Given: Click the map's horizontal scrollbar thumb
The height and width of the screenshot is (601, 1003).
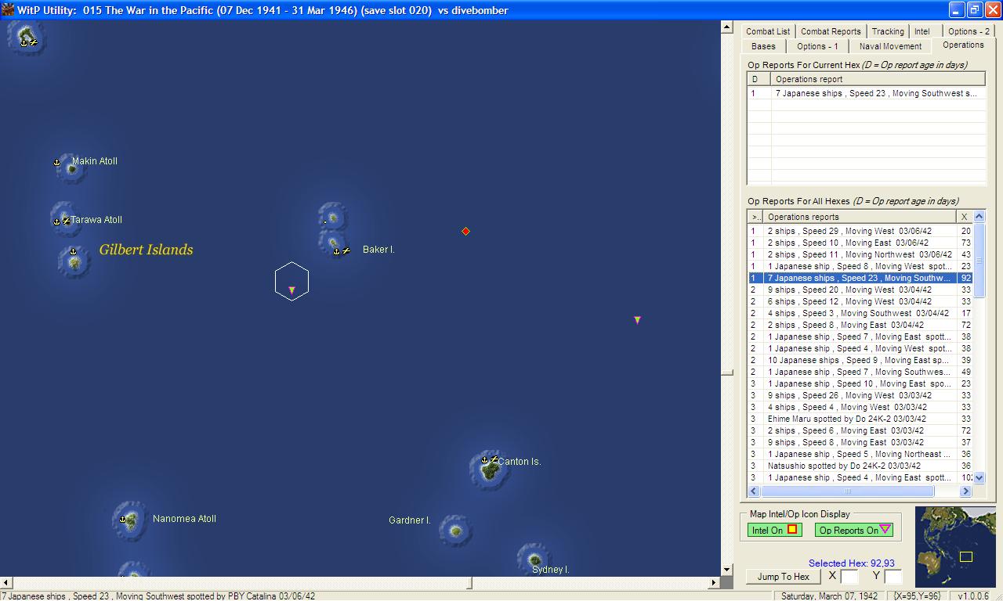Looking at the screenshot, I should pos(471,582).
